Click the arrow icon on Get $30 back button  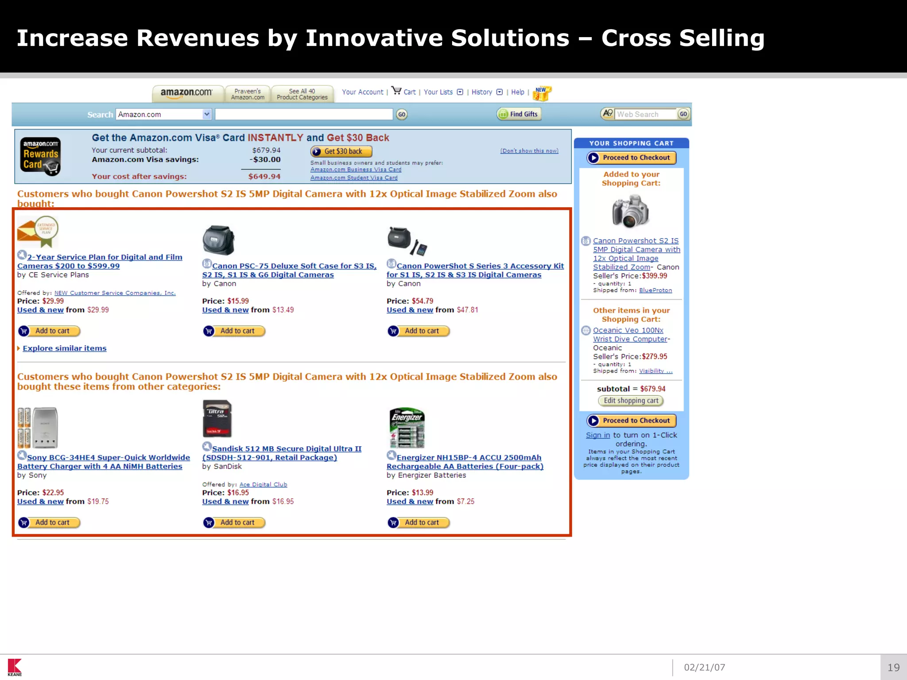316,151
